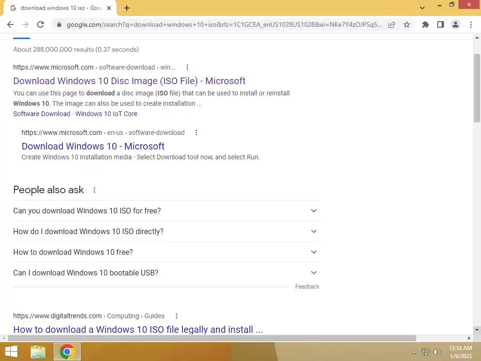Screen dimensions: 481x361
Task: Open the Windows Start button
Action: 11,352
